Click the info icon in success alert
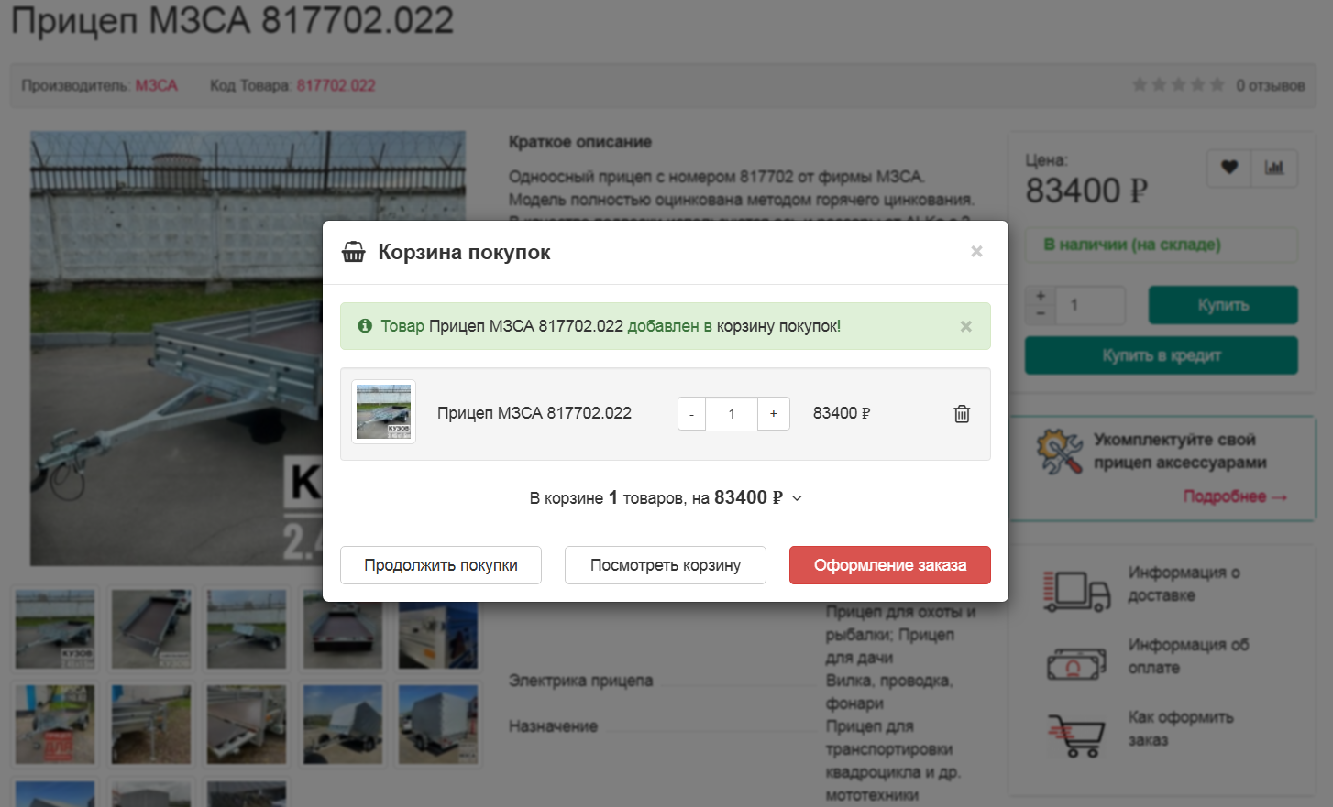Viewport: 1333px width, 807px height. pyautogui.click(x=365, y=326)
